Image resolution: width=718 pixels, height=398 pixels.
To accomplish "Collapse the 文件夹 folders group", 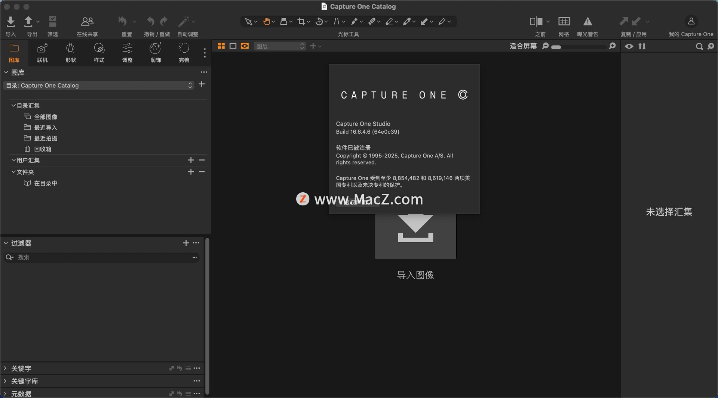I will (13, 172).
